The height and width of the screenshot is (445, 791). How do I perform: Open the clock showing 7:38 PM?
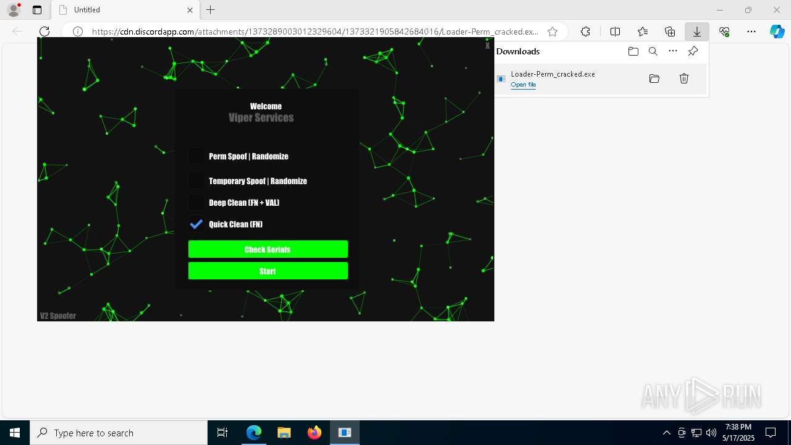[x=738, y=433]
